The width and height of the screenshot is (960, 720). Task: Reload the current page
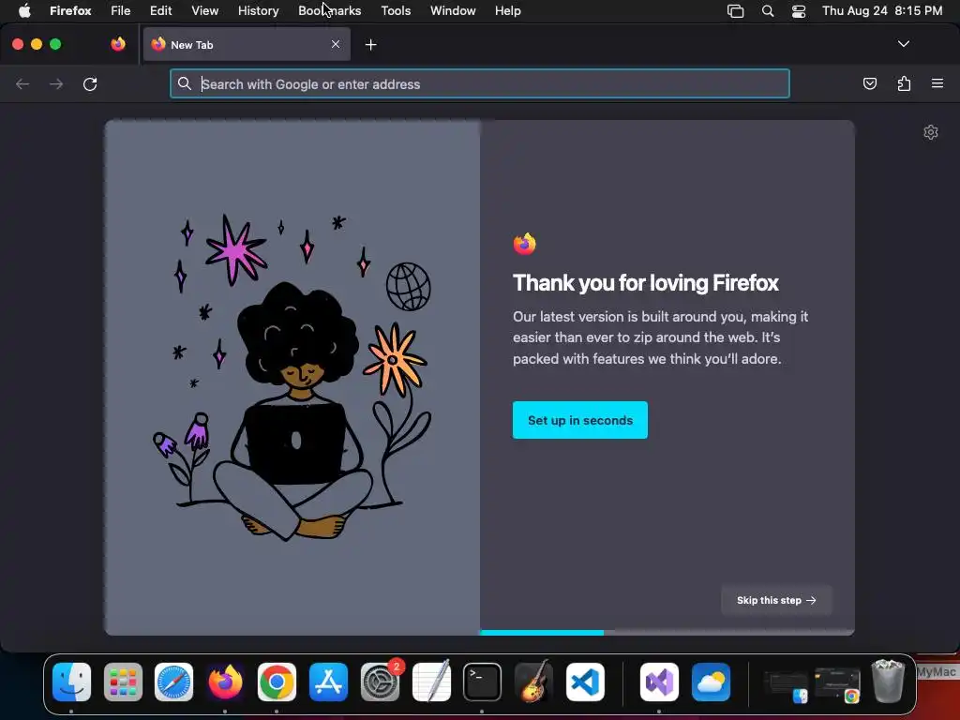[90, 83]
